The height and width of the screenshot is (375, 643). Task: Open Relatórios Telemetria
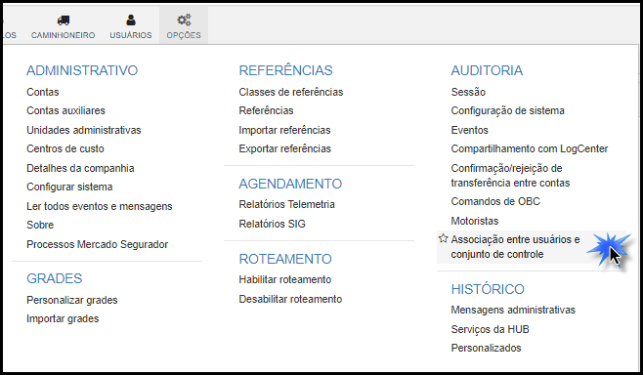286,204
